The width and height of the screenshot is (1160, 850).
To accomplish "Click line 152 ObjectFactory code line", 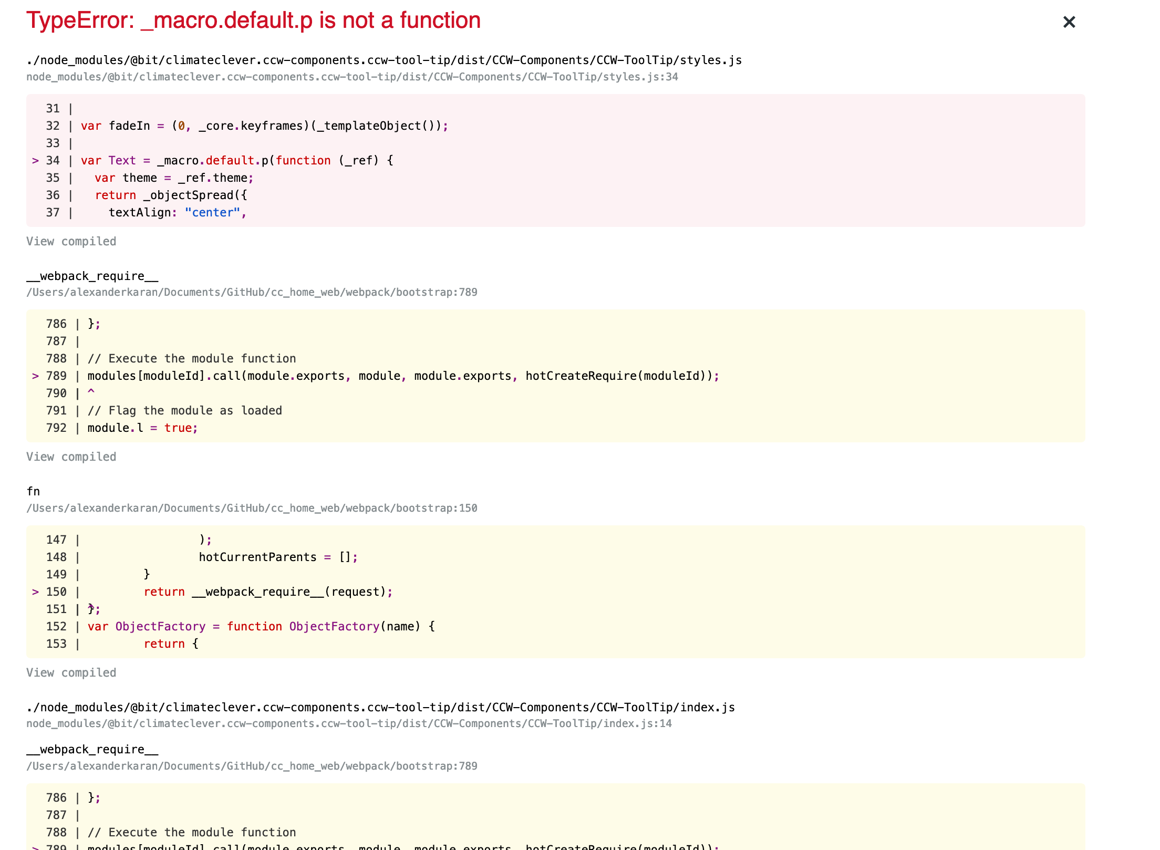I will click(x=261, y=626).
